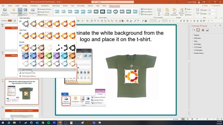This screenshot has width=223, height=125.
Task: Click the Remove Background ribbon button
Action: click(5, 12)
